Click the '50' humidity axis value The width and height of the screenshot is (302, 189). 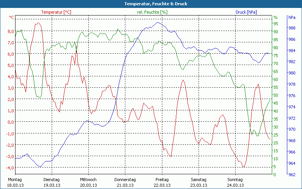point(276,95)
